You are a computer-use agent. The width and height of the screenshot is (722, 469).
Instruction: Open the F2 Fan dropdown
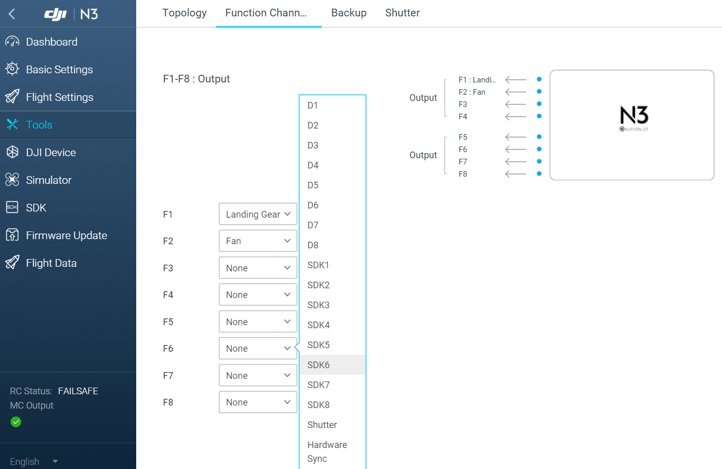point(258,241)
